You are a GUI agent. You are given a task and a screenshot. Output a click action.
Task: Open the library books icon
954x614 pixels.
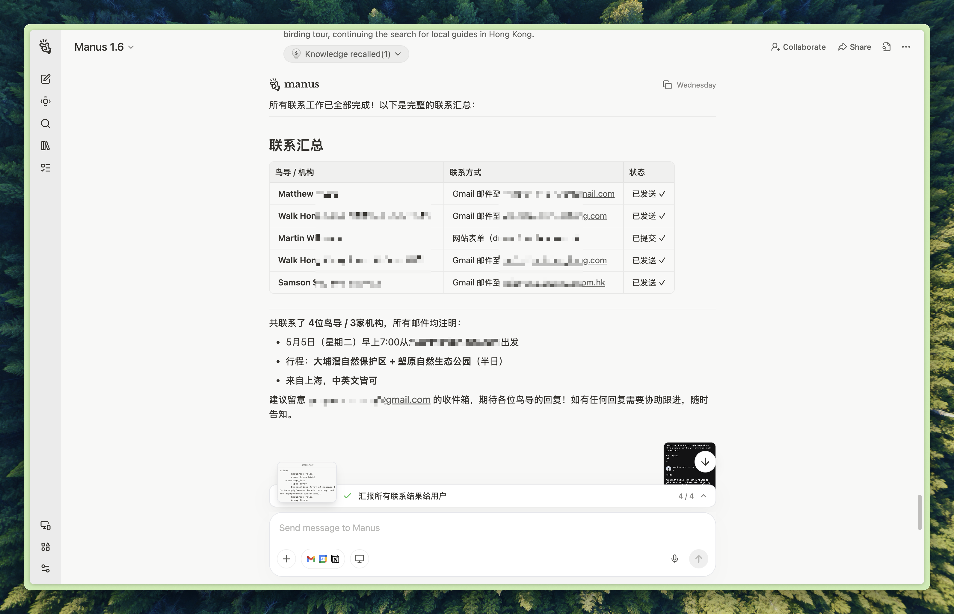(46, 145)
